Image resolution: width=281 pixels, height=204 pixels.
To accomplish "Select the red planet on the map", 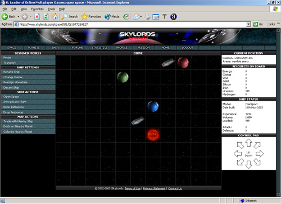I will (x=183, y=62).
